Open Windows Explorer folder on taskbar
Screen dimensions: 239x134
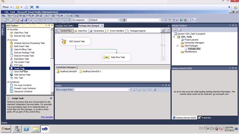point(36,129)
